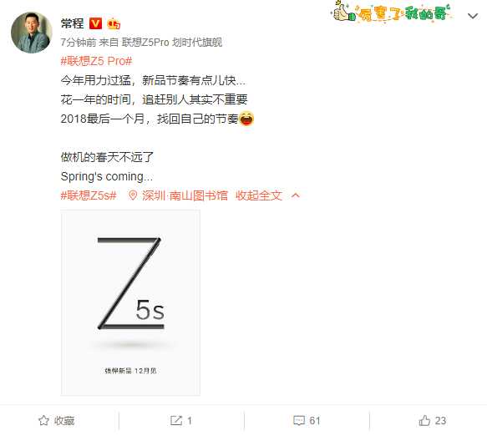Click the repost share icon
The width and height of the screenshot is (487, 436).
[176, 420]
